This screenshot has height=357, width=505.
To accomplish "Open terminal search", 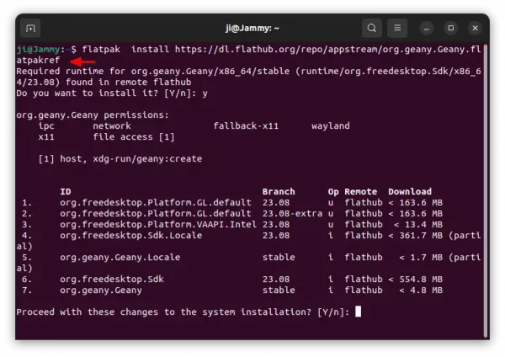I will coord(372,28).
